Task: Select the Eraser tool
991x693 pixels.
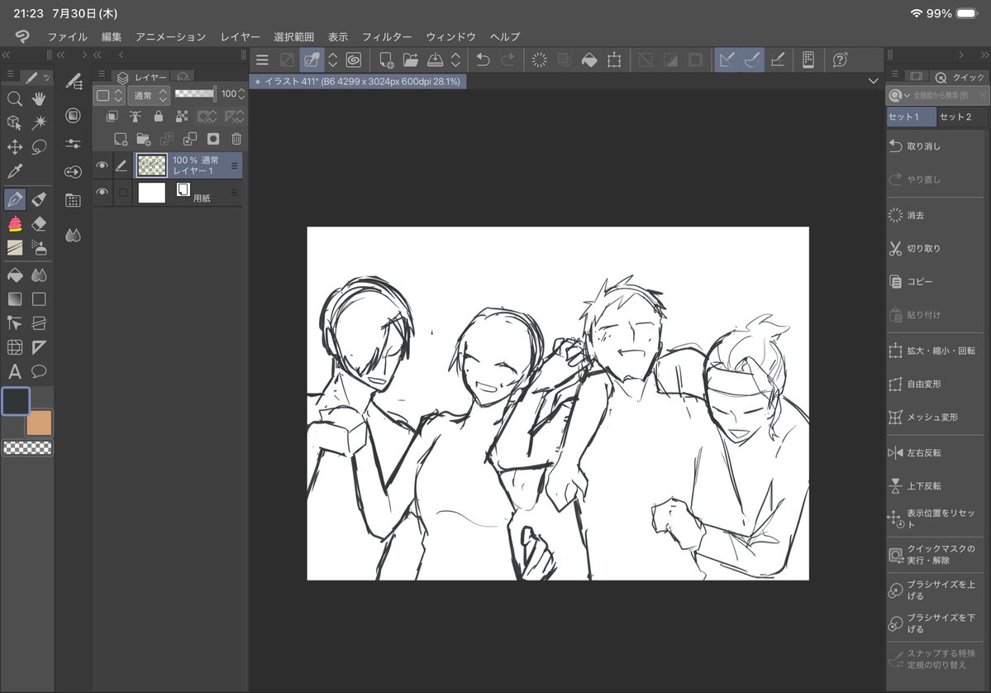Action: (x=39, y=223)
